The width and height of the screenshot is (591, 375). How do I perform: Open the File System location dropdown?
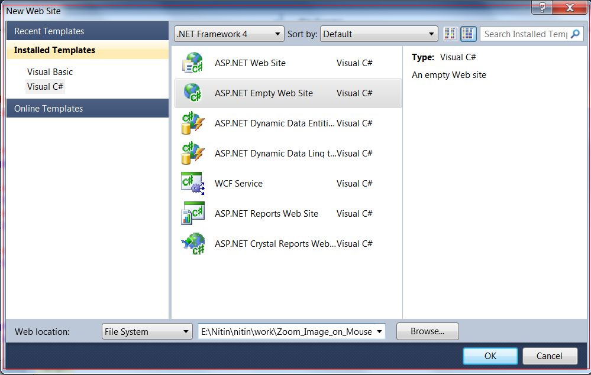point(147,331)
